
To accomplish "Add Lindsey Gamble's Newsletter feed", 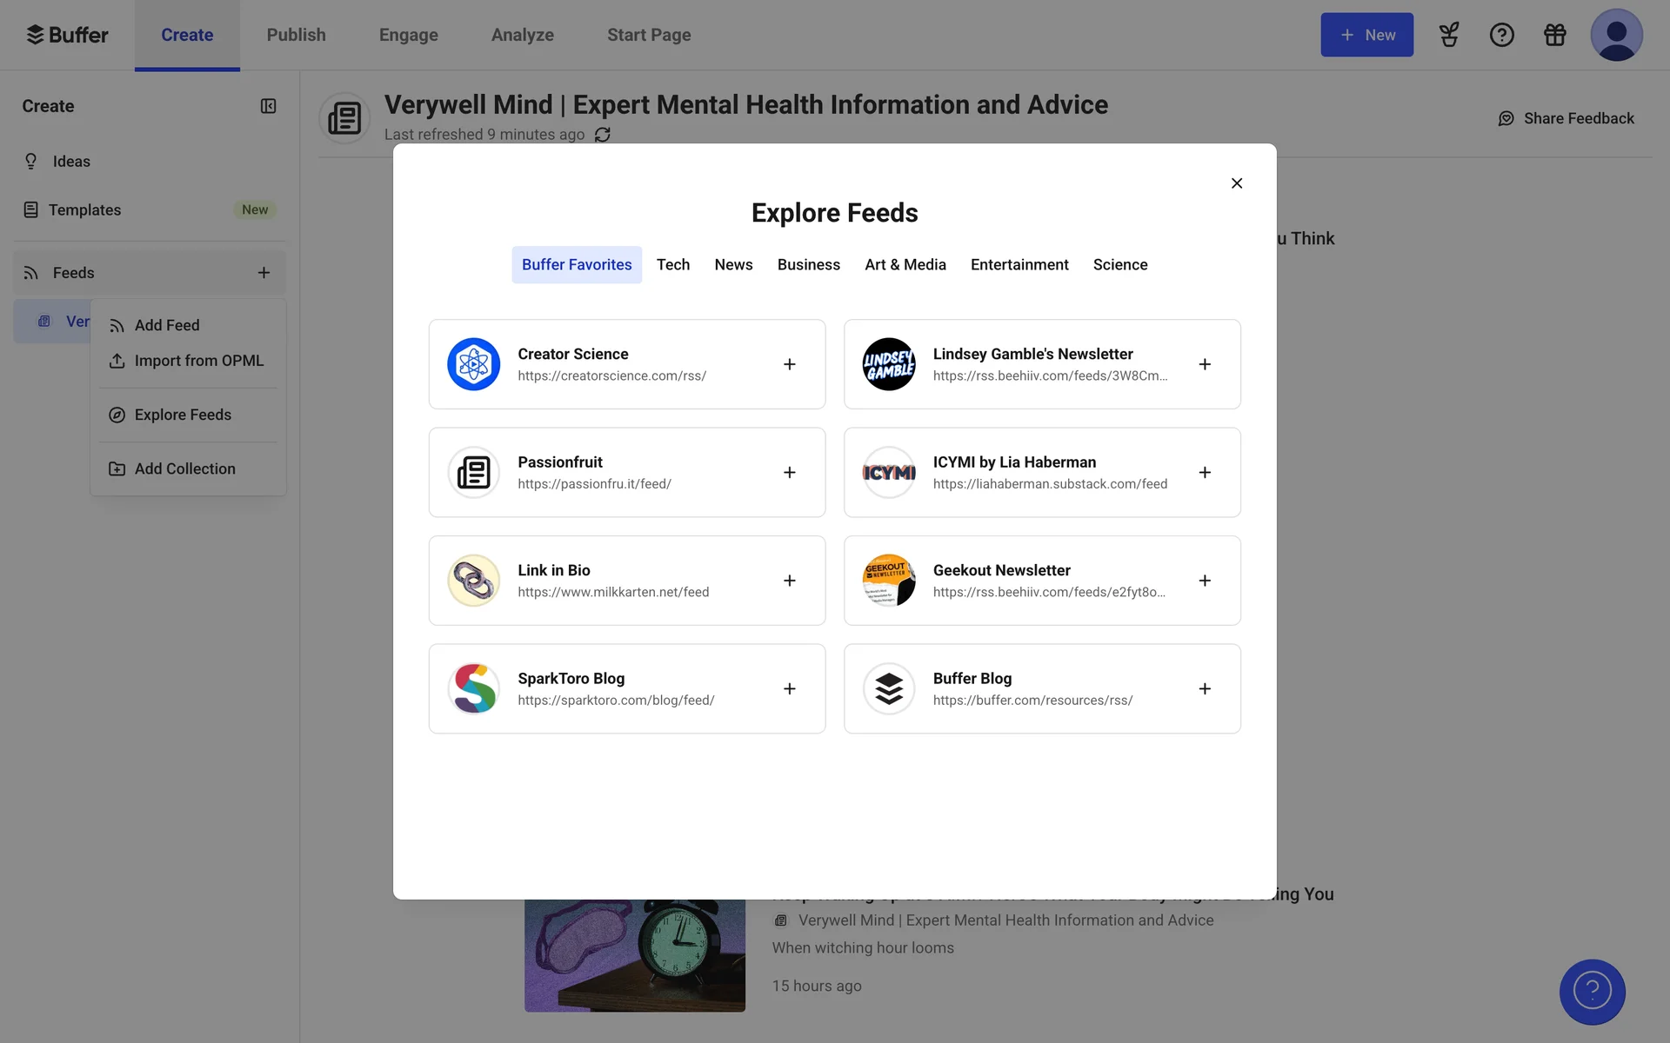I will click(1204, 364).
